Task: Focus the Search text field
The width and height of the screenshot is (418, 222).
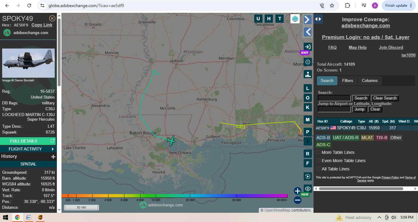Action: coord(334,98)
